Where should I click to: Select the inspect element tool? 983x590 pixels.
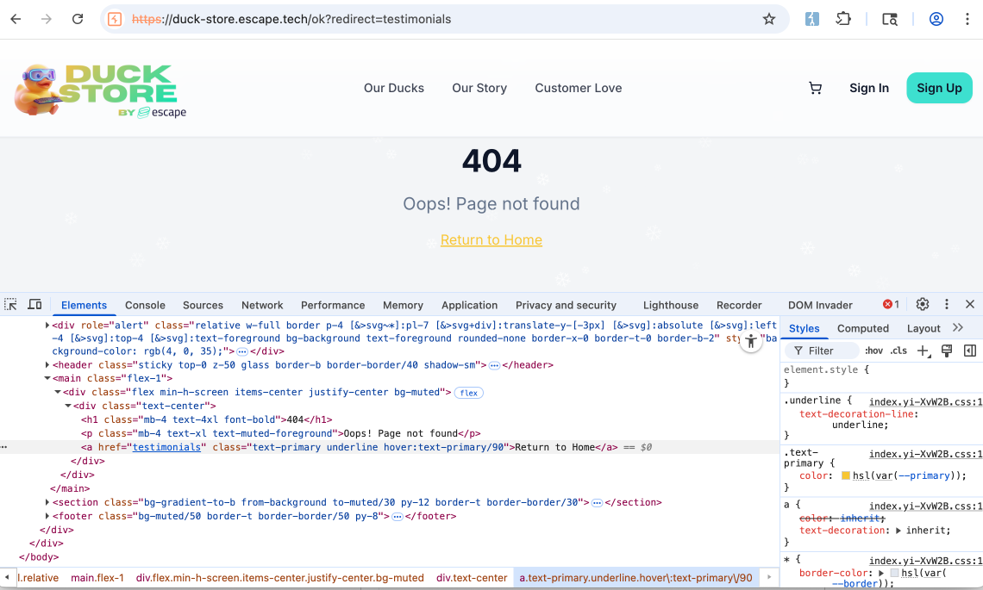pyautogui.click(x=10, y=304)
